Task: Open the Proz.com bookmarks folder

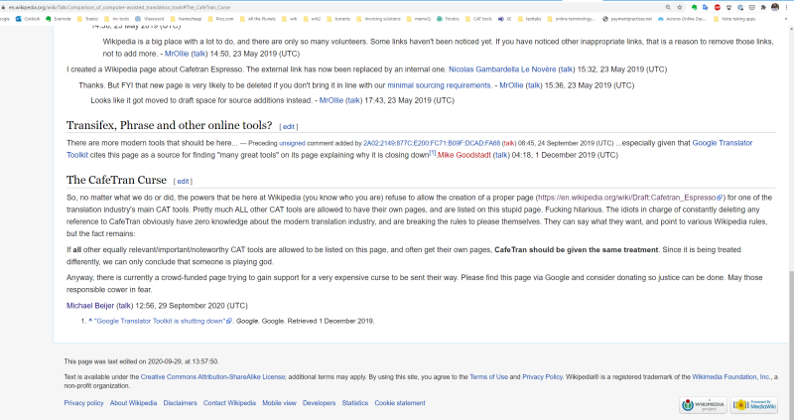Action: coord(220,19)
